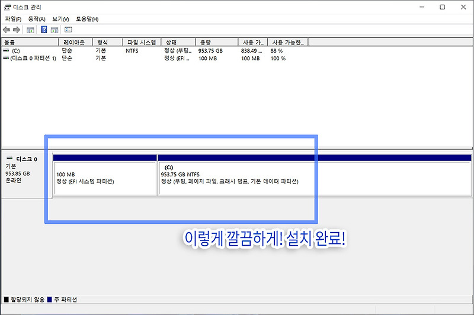Click the drive icon of the (C:) volume row
The height and width of the screenshot is (315, 474).
tap(6, 50)
